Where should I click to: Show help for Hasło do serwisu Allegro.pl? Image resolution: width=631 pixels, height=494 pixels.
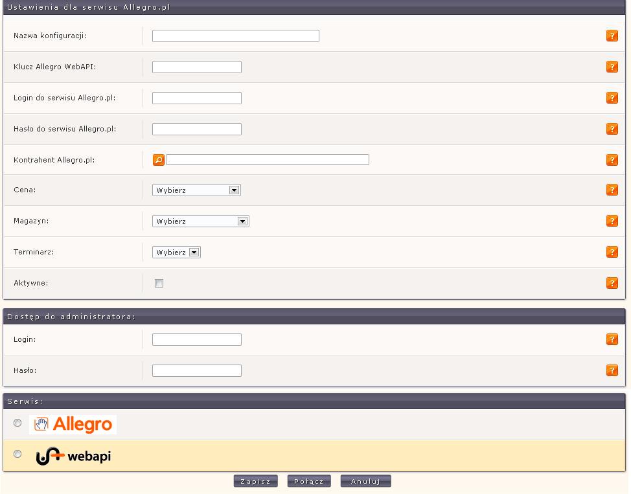point(612,129)
